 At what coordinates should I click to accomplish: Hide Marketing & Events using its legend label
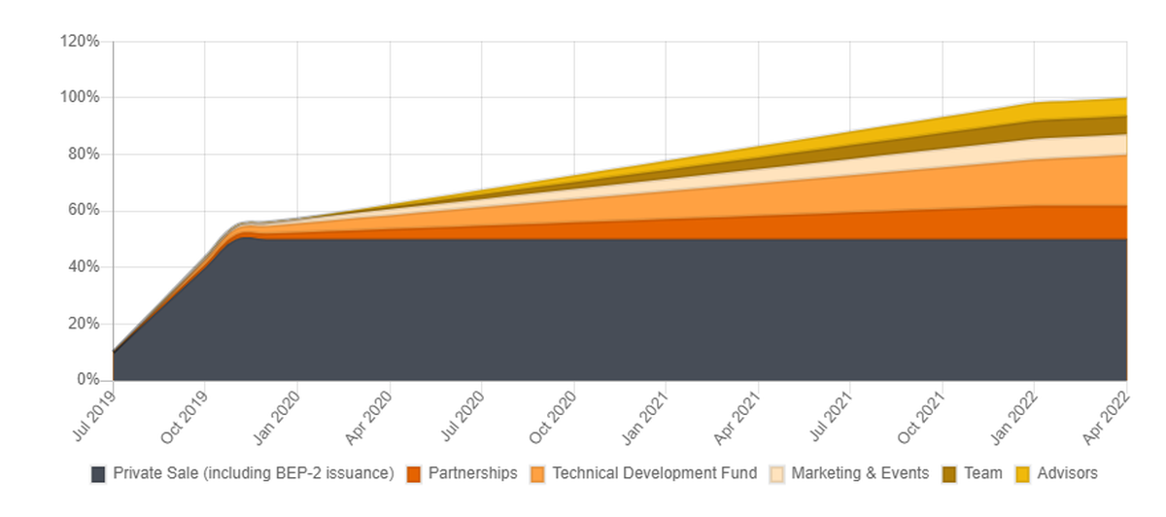(860, 474)
